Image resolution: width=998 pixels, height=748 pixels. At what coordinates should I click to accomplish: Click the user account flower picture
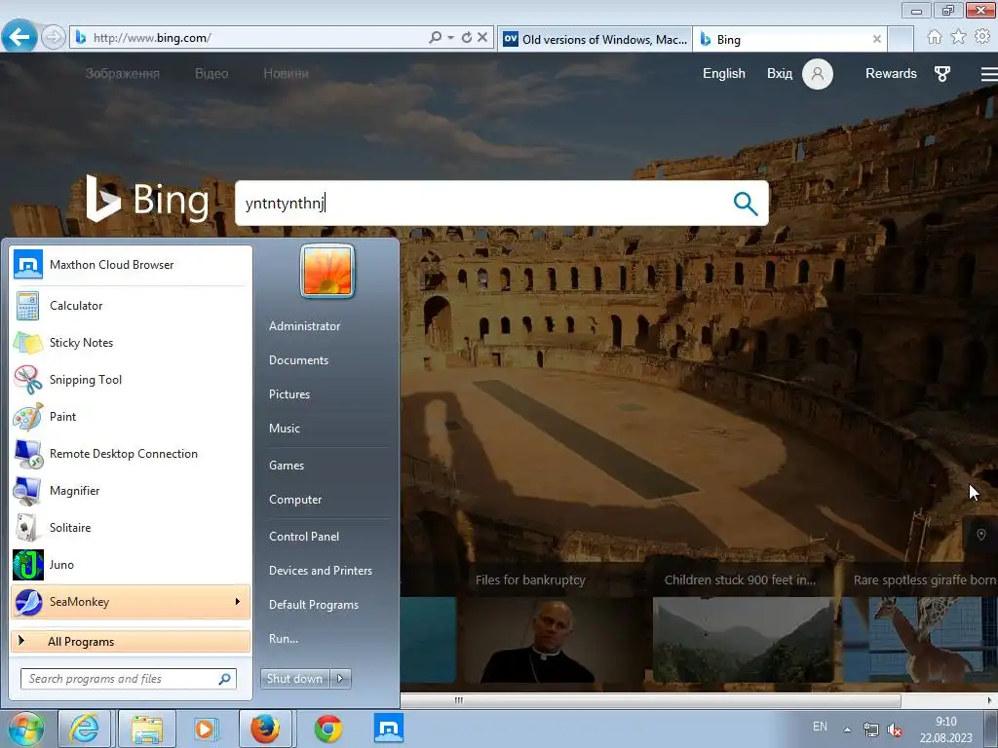click(x=327, y=272)
